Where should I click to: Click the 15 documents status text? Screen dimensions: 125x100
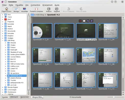(75, 97)
